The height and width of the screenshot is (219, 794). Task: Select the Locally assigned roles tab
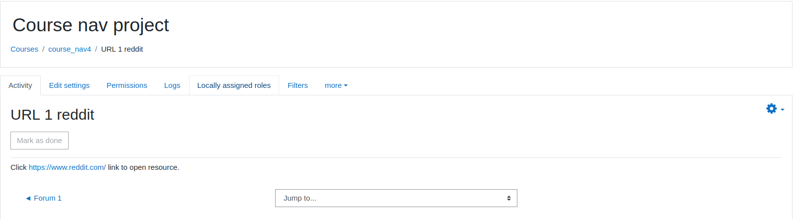click(234, 85)
